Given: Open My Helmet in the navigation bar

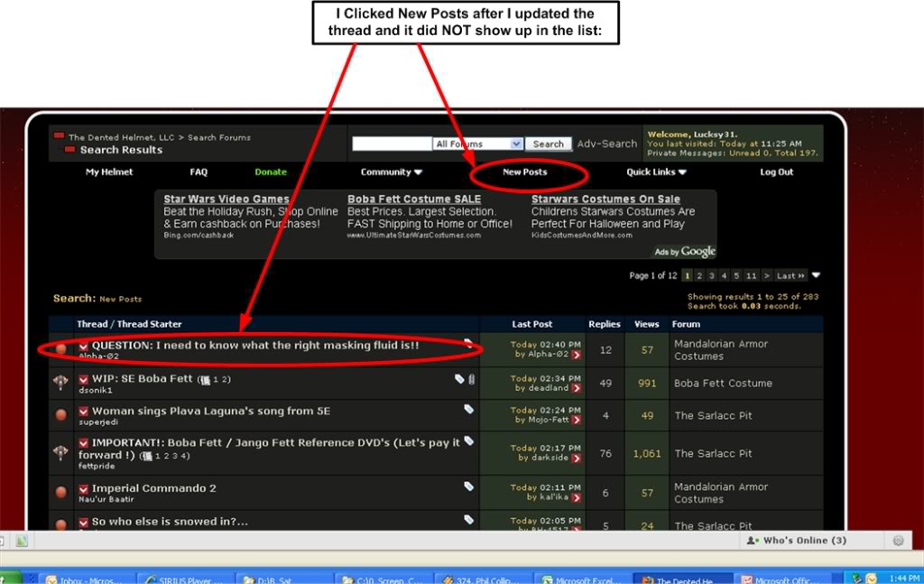Looking at the screenshot, I should coord(109,172).
